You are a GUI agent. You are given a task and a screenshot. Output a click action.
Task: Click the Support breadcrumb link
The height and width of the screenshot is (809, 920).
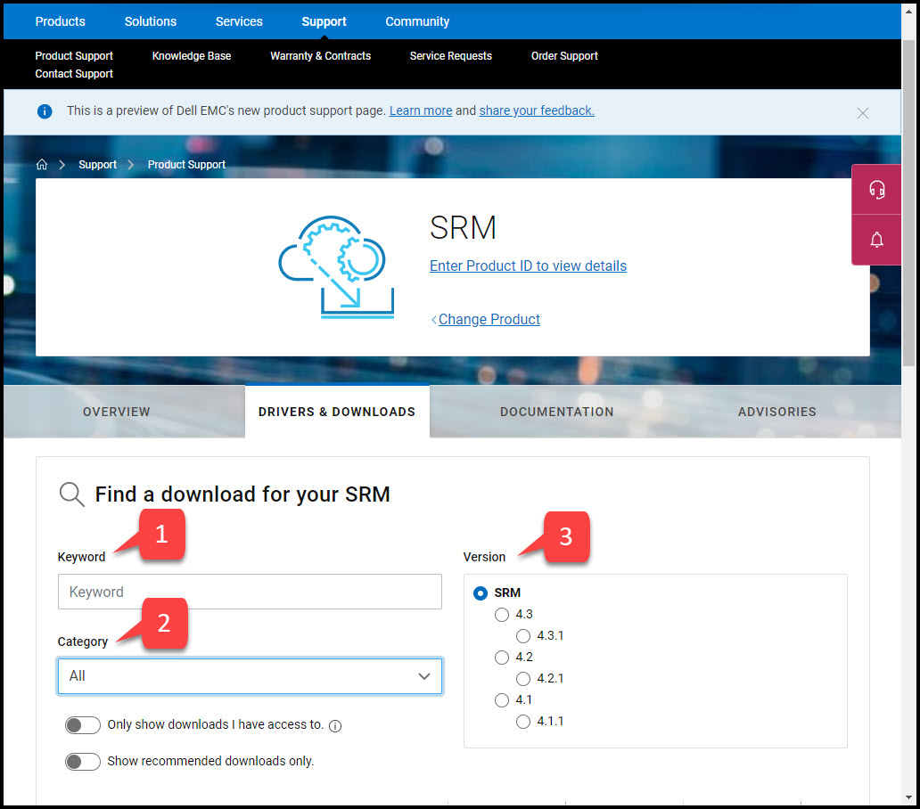pyautogui.click(x=97, y=165)
